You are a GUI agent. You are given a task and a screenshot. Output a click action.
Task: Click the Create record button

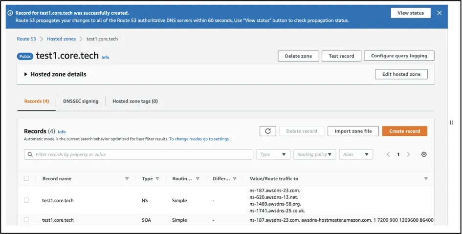click(404, 131)
